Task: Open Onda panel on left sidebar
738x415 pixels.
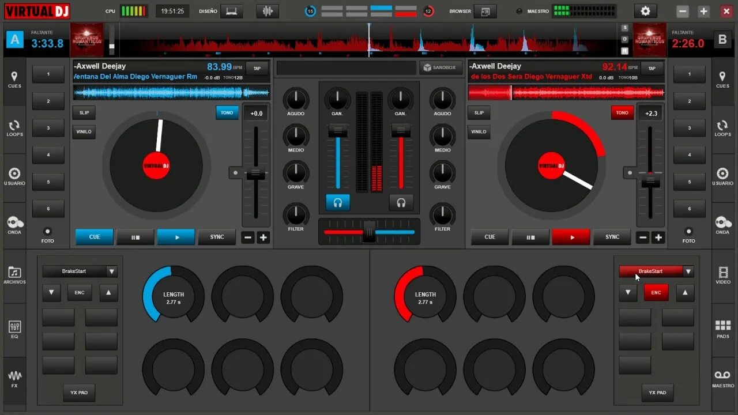Action: pyautogui.click(x=14, y=225)
